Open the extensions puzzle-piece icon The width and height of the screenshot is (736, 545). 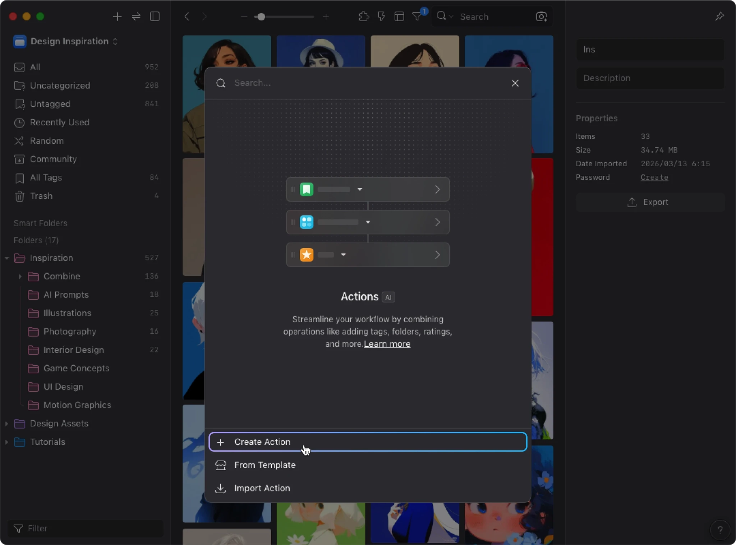(364, 17)
